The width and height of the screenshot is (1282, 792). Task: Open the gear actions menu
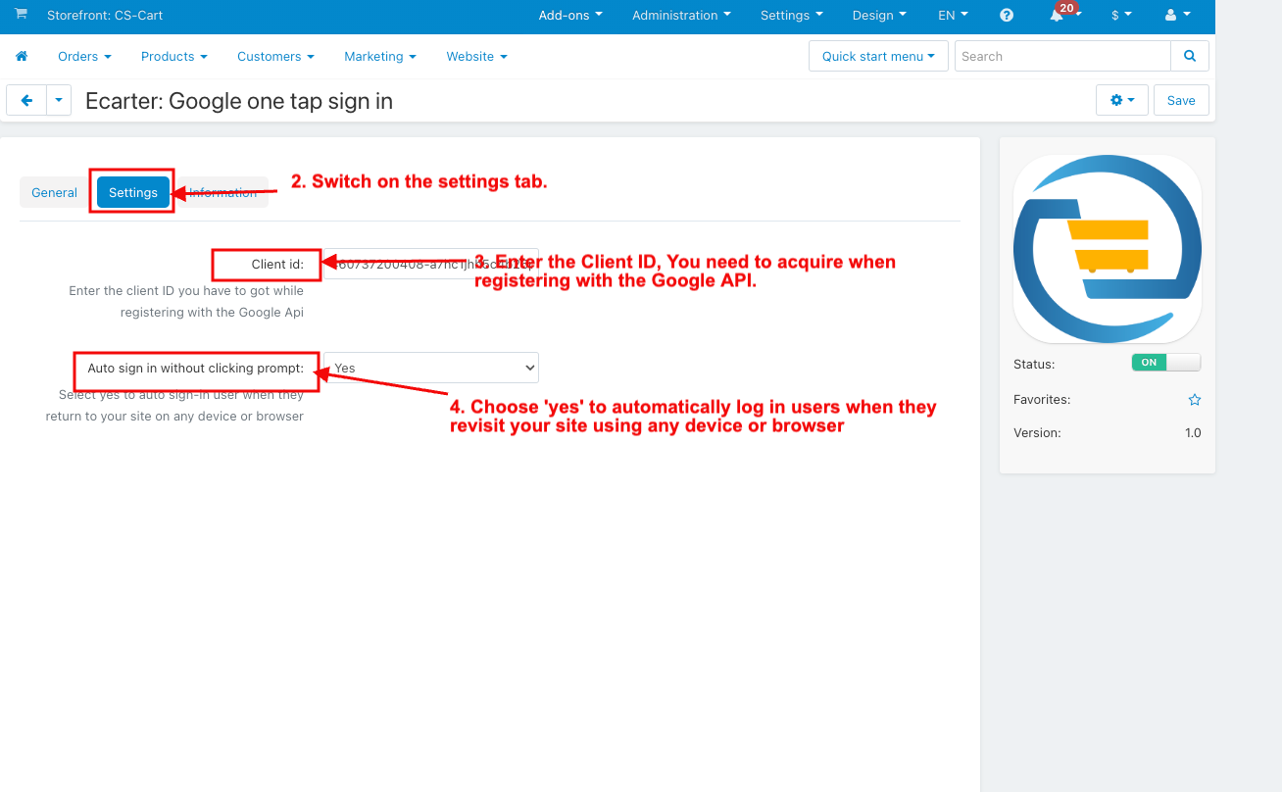1122,100
